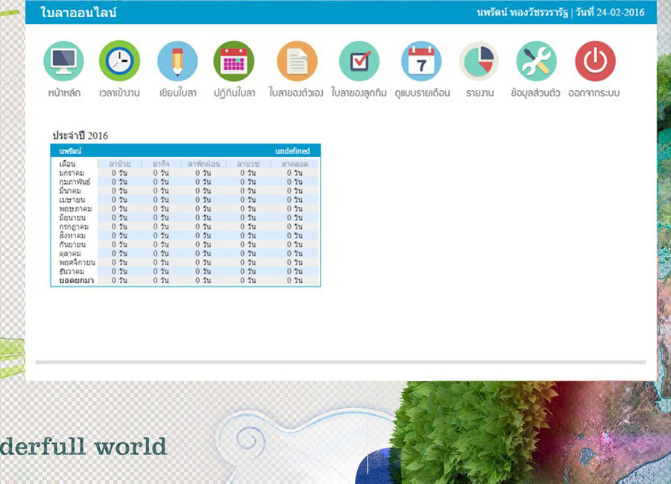
Task: Click the ลาคลอด column header
Action: (x=294, y=164)
